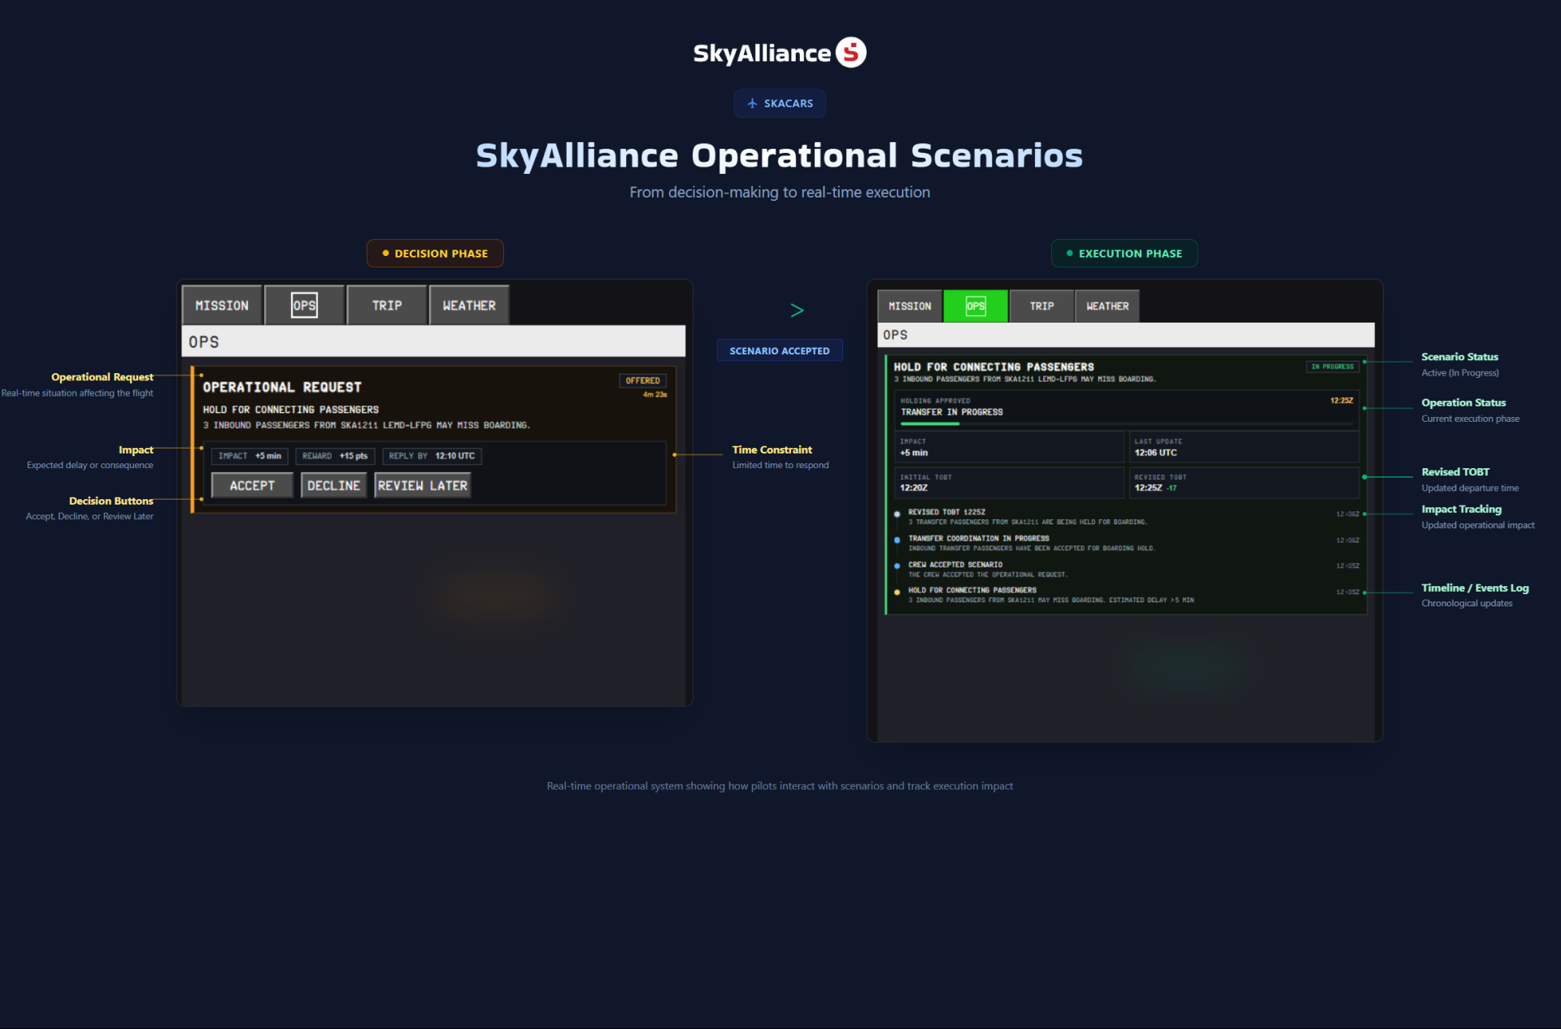Click the OFFERED badge on the operational request
Screen dimensions: 1561x1029
point(642,380)
